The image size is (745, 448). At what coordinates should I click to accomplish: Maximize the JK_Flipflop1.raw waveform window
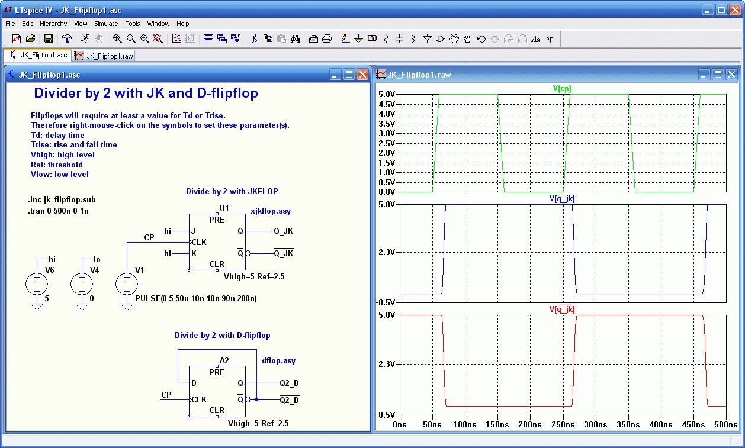[x=718, y=75]
